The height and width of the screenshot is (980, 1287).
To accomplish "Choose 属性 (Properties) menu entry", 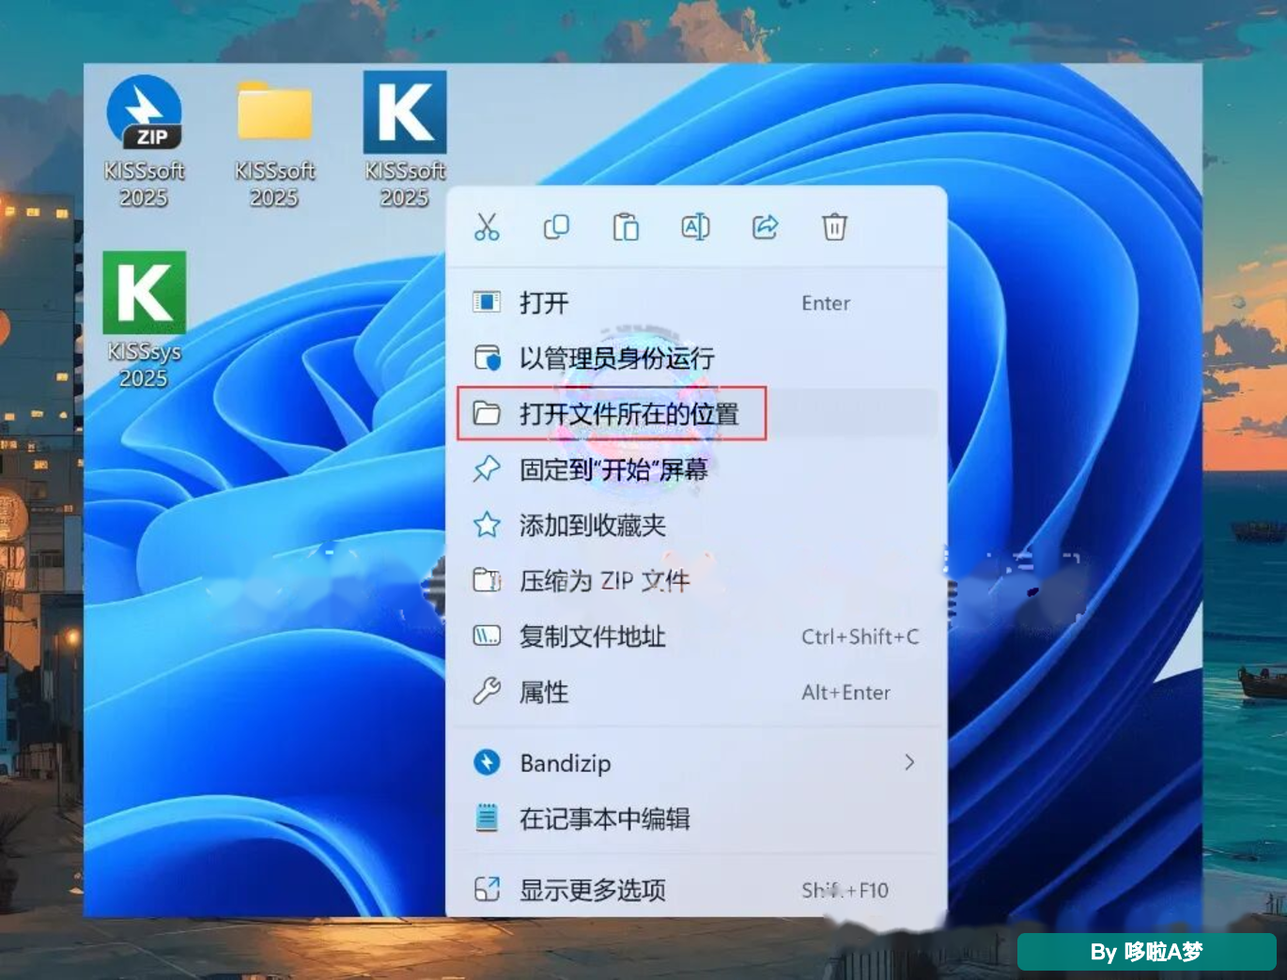I will 696,693.
